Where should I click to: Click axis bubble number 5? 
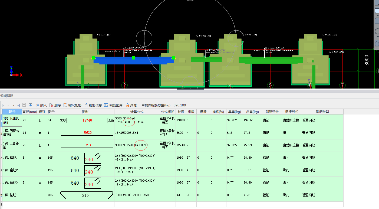coord(270,86)
